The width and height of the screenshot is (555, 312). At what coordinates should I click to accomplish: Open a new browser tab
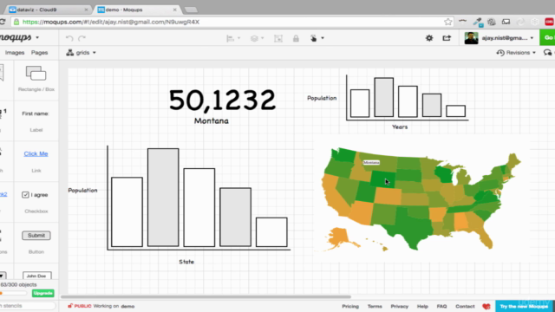click(191, 10)
